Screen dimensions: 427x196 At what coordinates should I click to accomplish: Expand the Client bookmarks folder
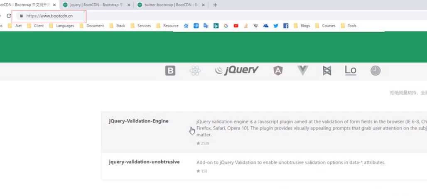coord(36,26)
